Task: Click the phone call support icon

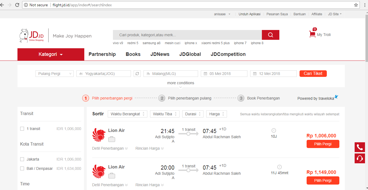Action: [x=360, y=147]
